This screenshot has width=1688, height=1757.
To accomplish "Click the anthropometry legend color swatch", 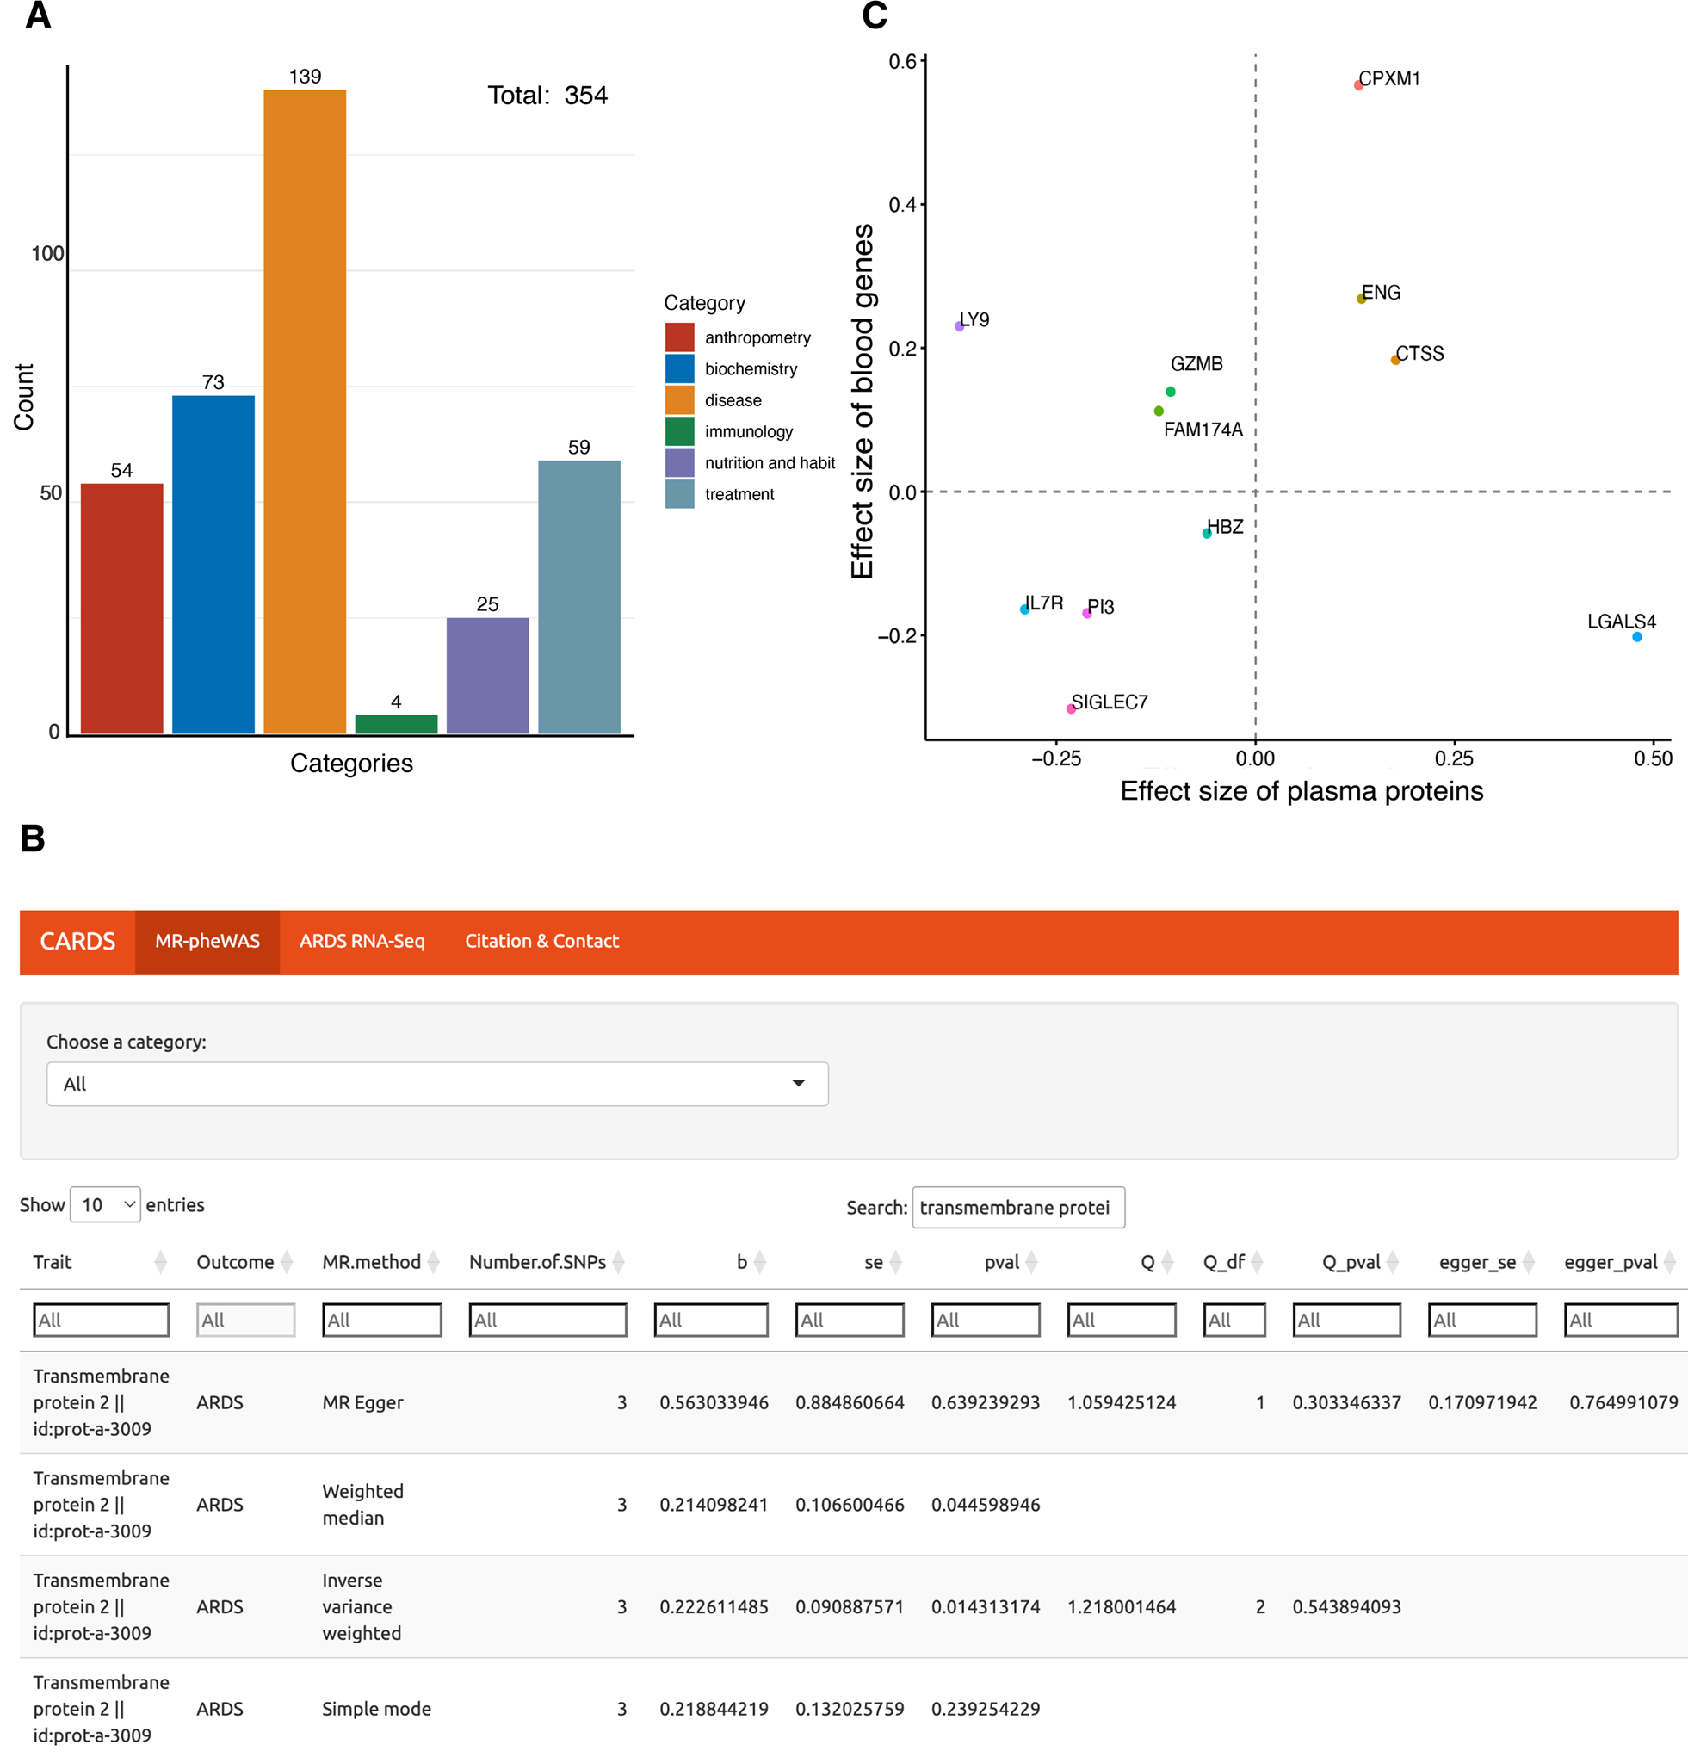I will coord(679,337).
